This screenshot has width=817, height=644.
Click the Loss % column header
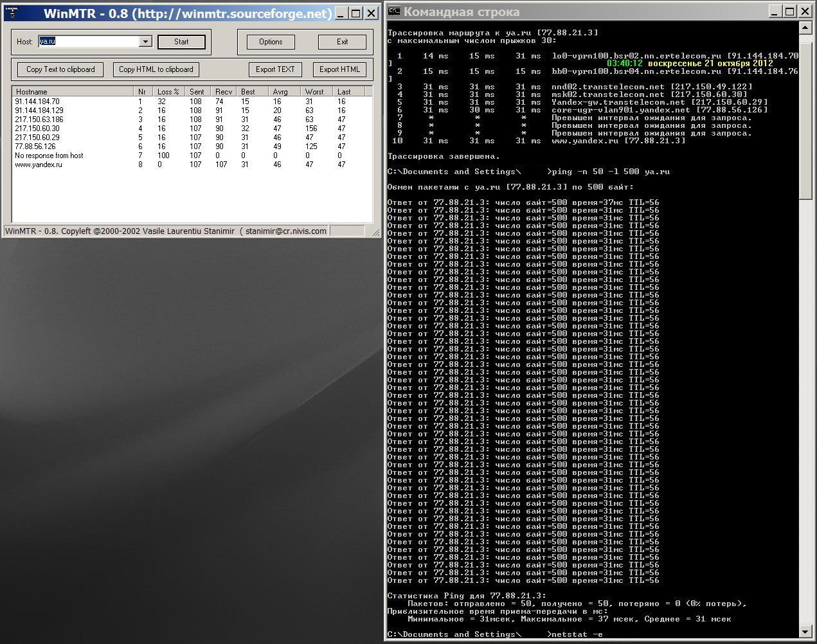coord(169,92)
